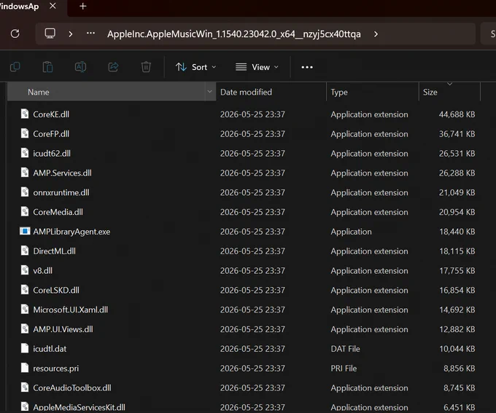The width and height of the screenshot is (496, 413).
Task: Click the 36,741 KB size cell
Action: point(457,134)
